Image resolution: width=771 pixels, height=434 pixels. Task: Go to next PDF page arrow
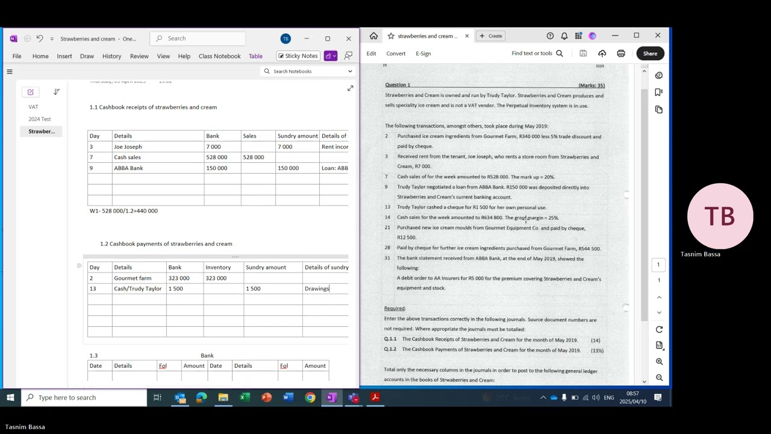pos(659,312)
